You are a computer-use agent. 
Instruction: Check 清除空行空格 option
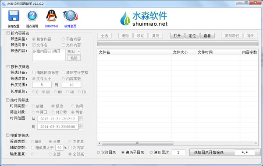tap(64, 73)
